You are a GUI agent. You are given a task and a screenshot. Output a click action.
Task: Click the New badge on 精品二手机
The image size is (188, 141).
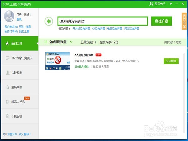27,98
